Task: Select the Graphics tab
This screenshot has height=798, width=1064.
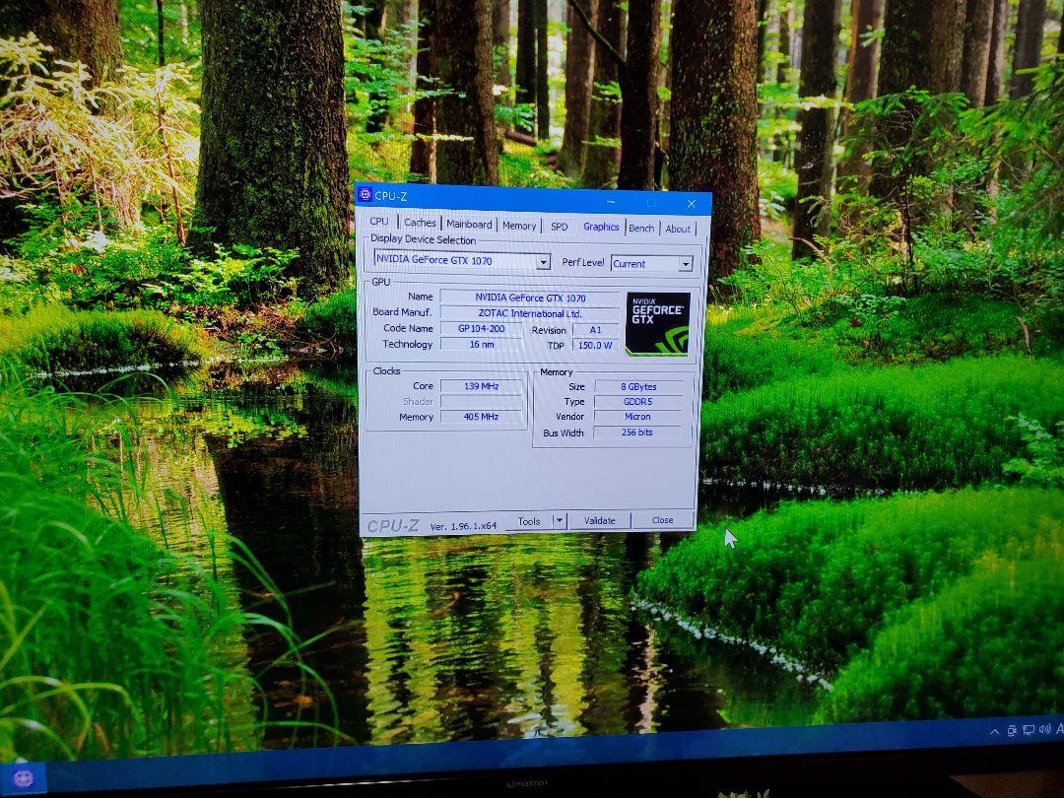Action: coord(601,227)
